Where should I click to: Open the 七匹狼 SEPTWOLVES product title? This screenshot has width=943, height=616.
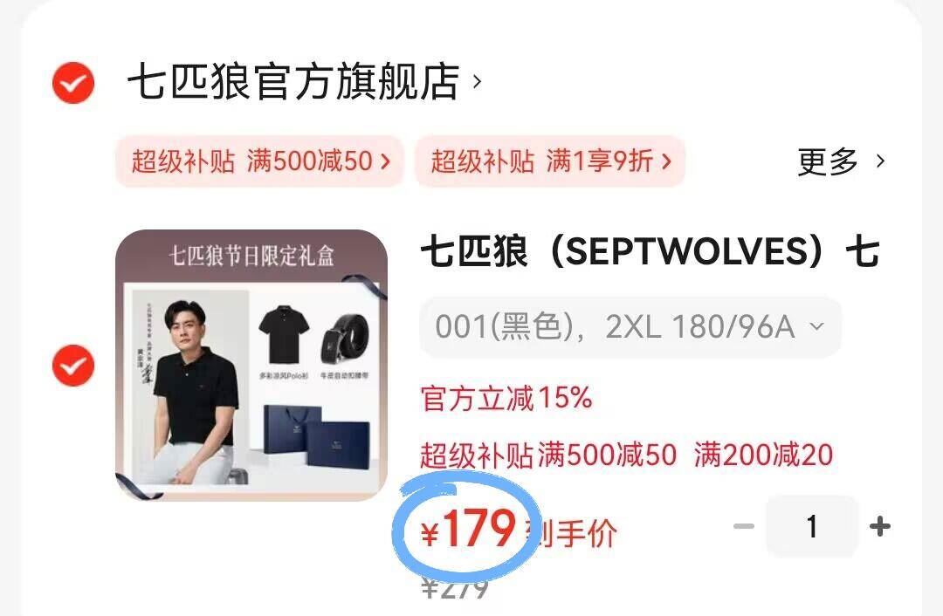click(x=650, y=251)
